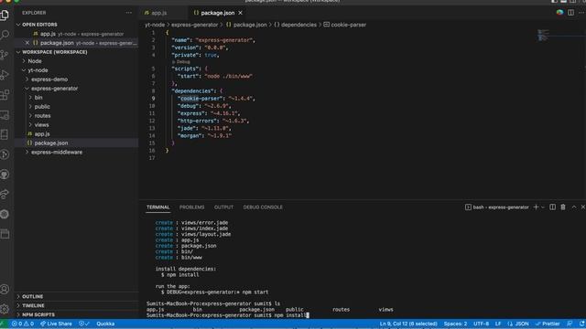Click the colorful extension icon in editor toolbar
The width and height of the screenshot is (586, 329).
[559, 13]
